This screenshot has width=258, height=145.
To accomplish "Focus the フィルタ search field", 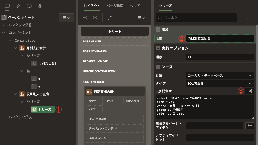I will coord(196,18).
